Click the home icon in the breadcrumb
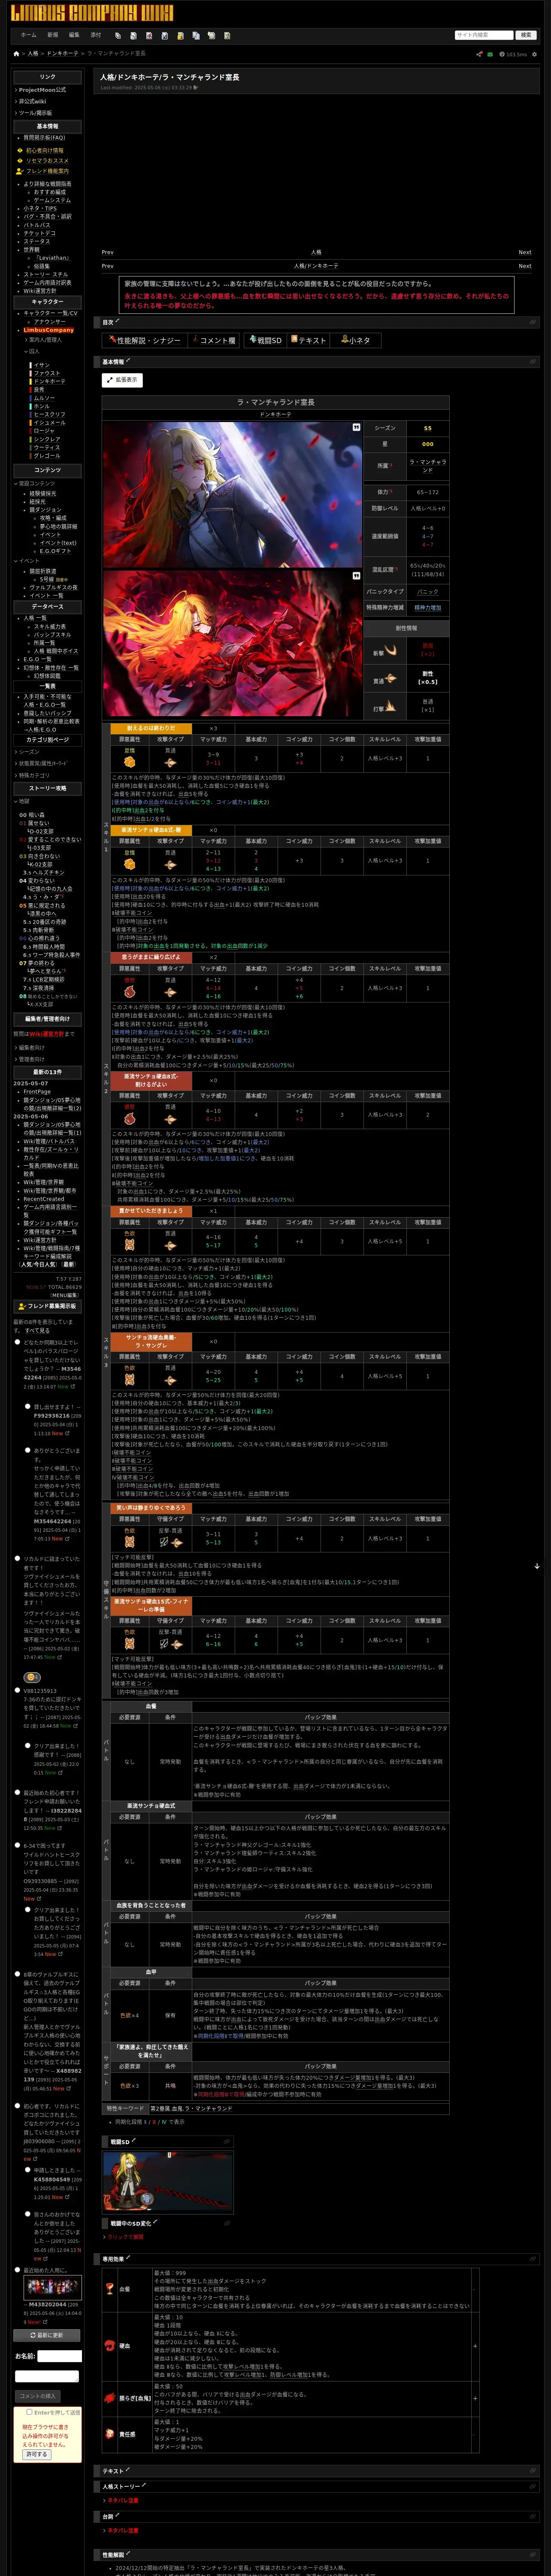The height and width of the screenshot is (2576, 551). pos(16,54)
